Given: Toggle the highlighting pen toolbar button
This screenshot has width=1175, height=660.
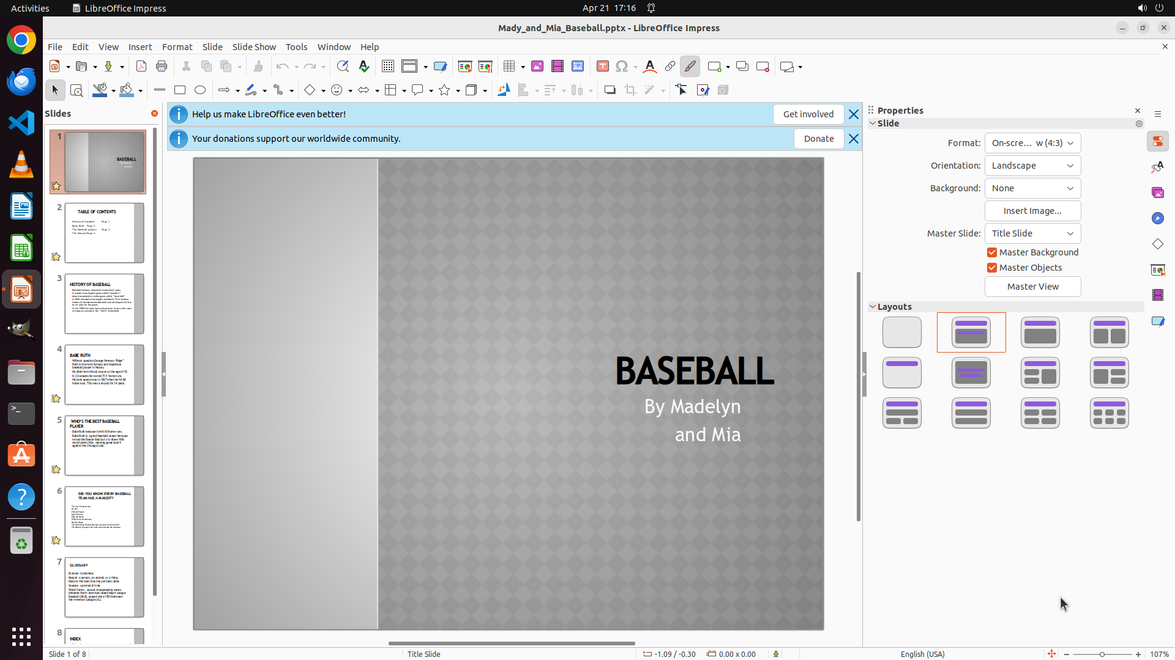Looking at the screenshot, I should tap(690, 67).
